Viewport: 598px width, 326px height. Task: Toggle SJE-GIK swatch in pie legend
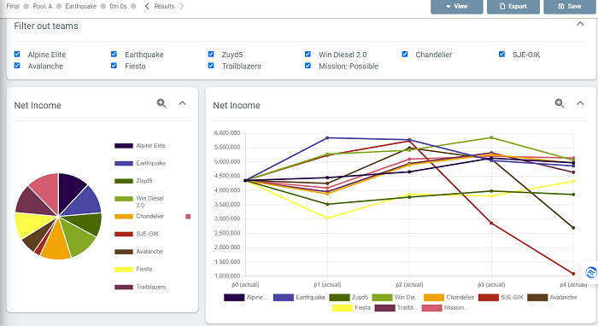point(124,234)
